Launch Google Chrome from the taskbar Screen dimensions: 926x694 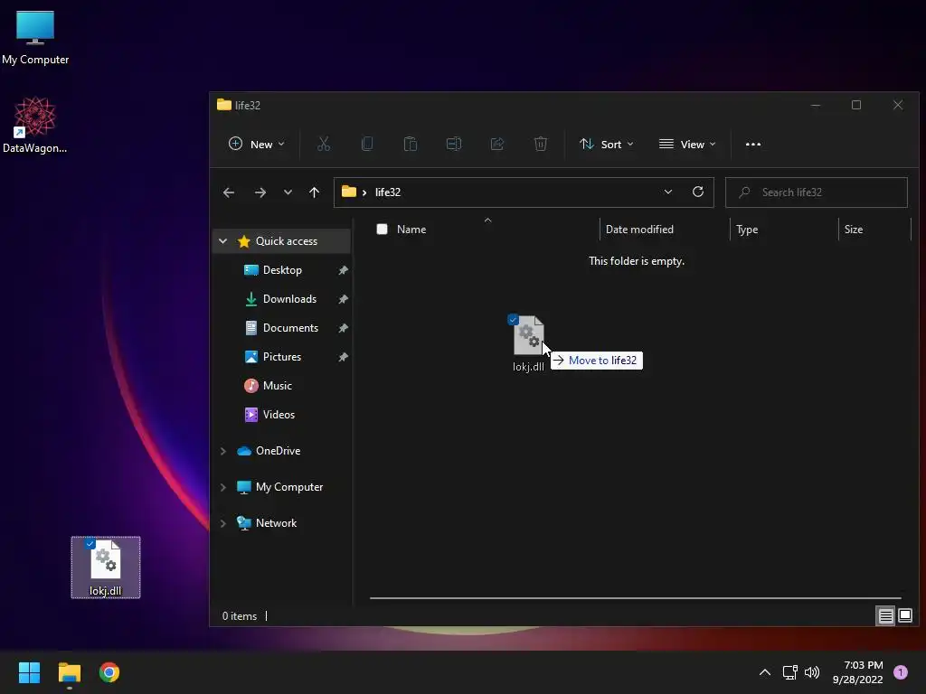click(109, 672)
